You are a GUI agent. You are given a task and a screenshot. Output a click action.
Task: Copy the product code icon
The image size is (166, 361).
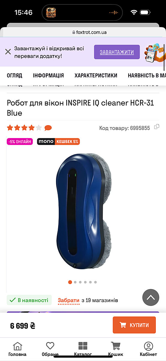tap(156, 127)
